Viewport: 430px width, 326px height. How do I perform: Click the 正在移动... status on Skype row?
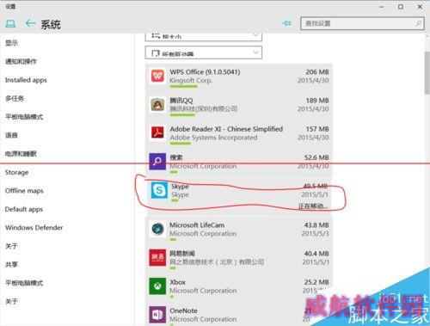point(313,206)
